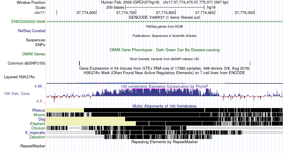Click the ENSG00000214546 gene label

(x=28, y=22)
